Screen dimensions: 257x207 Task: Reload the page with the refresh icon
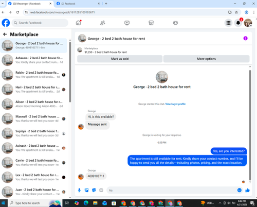point(17,12)
